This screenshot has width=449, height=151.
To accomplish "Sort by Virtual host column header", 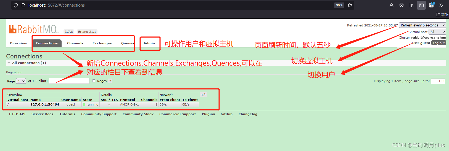I will click(18, 100).
